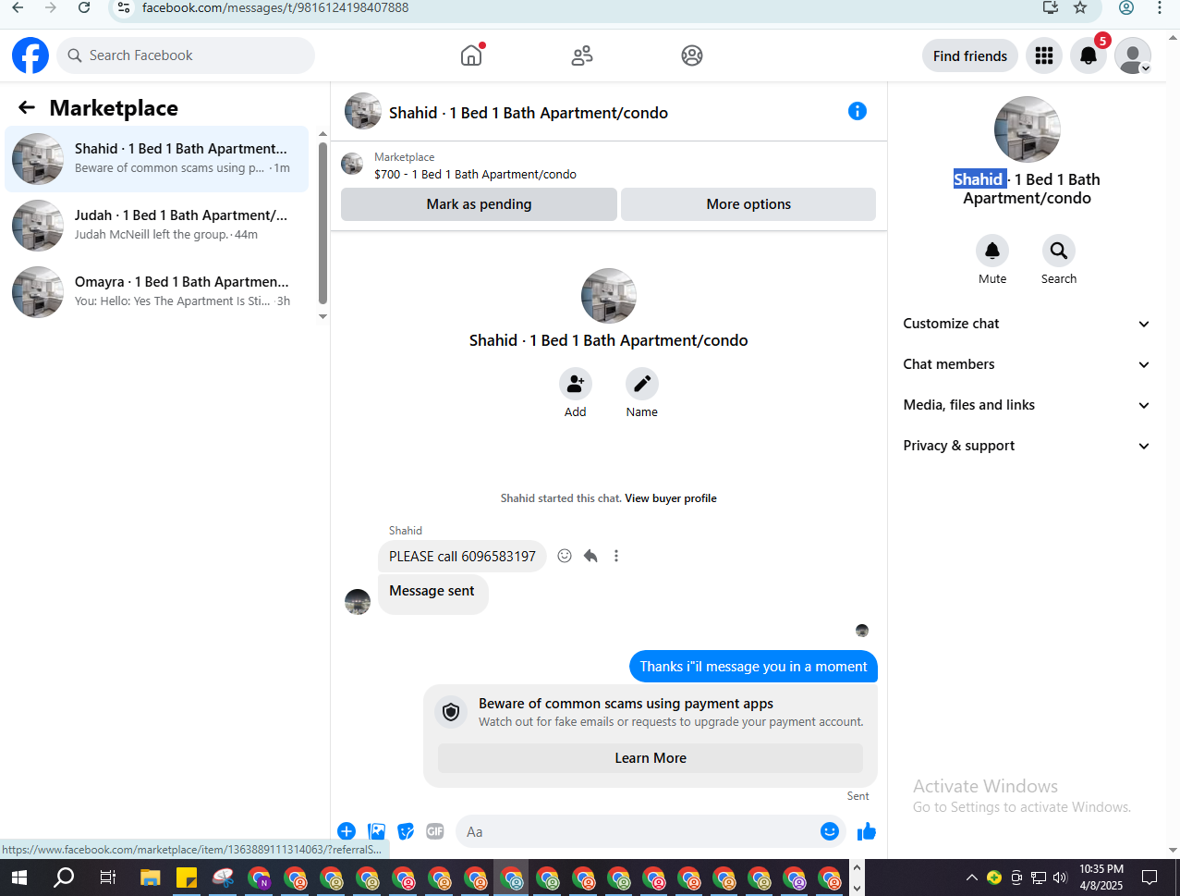This screenshot has height=896, width=1180.
Task: Open Windows taskbar search
Action: [x=64, y=878]
